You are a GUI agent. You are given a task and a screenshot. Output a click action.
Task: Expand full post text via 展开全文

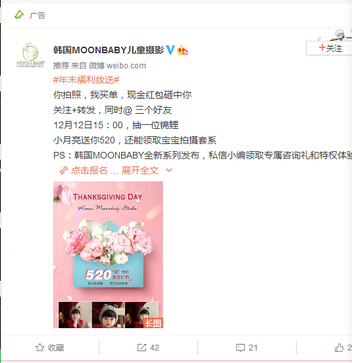pyautogui.click(x=140, y=170)
